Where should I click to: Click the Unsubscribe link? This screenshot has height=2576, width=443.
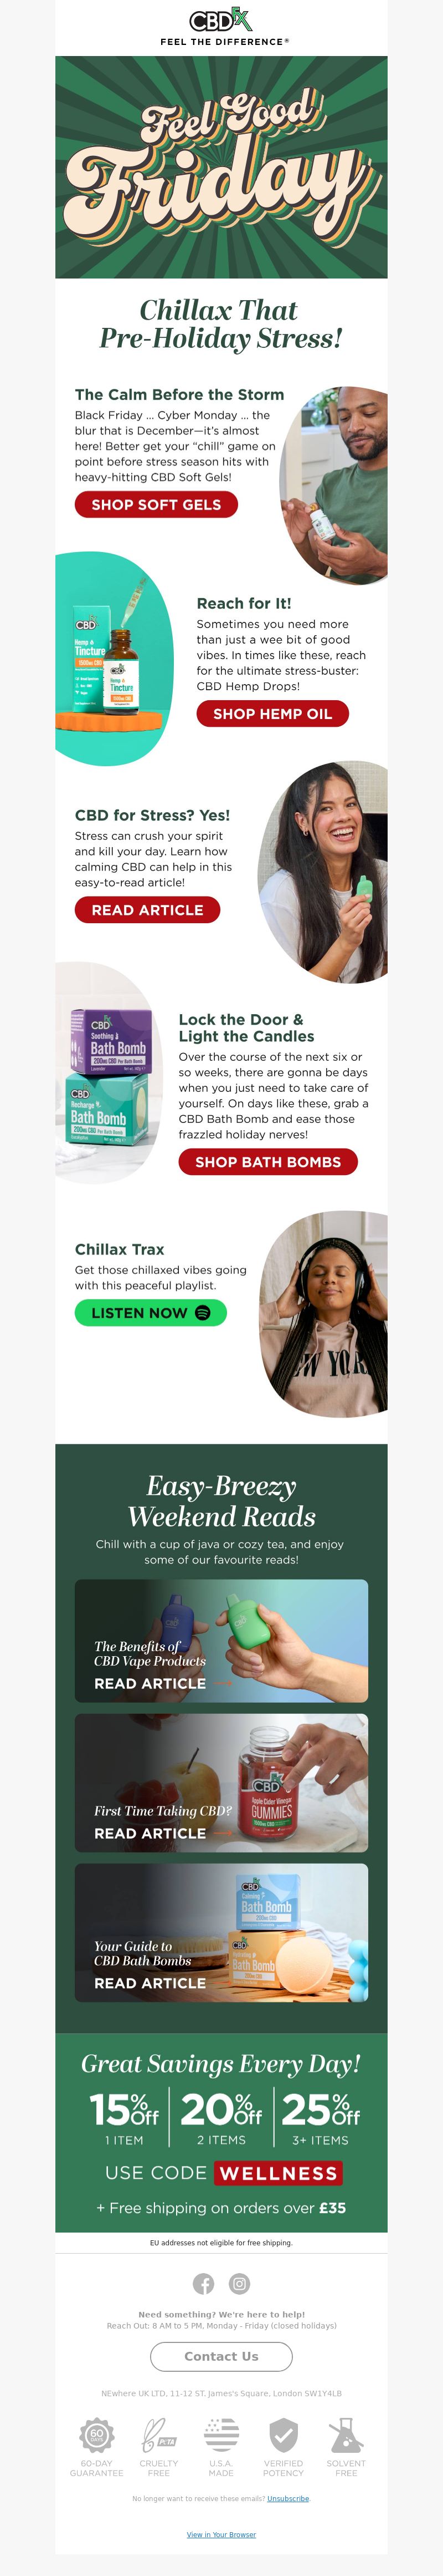pos(289,2498)
